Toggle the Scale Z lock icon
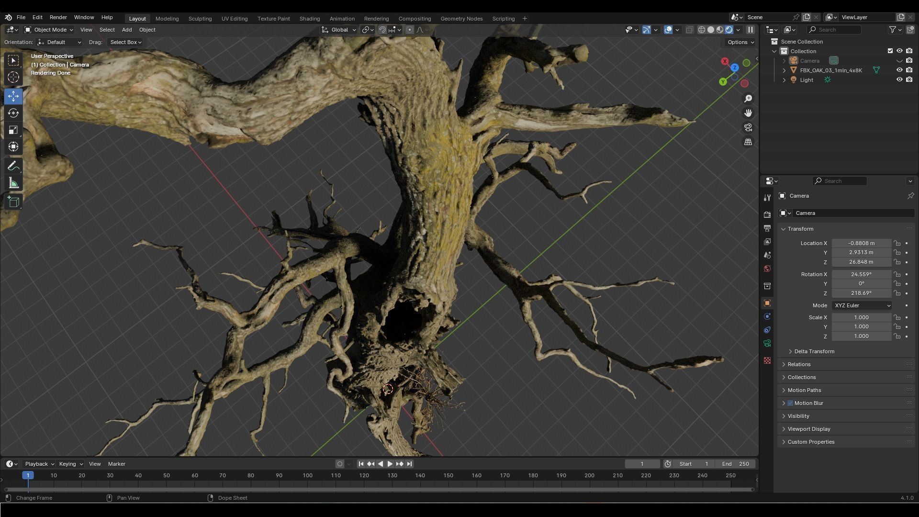 [897, 337]
